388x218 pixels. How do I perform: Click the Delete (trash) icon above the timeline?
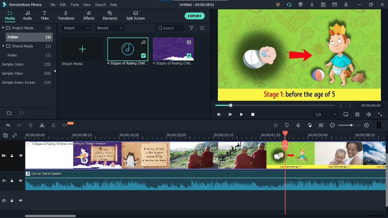click(31, 125)
